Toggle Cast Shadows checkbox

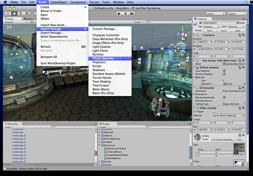coord(224,71)
